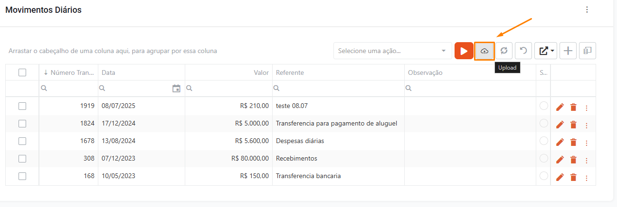This screenshot has height=207, width=617.
Task: Open row options for transaction 308
Action: [586, 159]
